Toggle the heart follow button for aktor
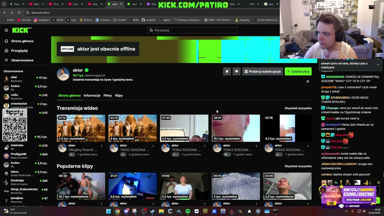This screenshot has width=384, height=216. 236,71
